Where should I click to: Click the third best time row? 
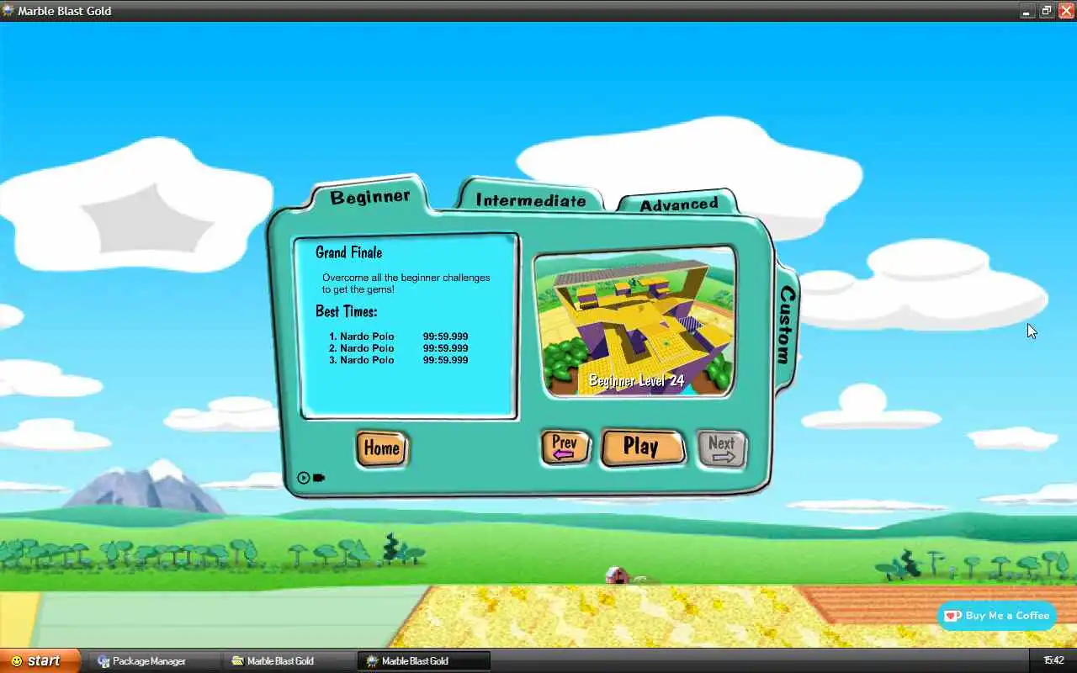[x=398, y=360]
